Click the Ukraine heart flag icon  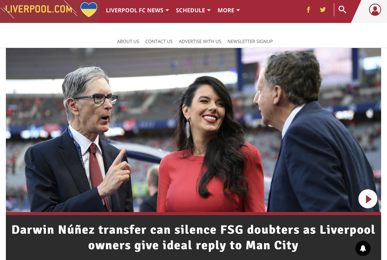tap(89, 9)
